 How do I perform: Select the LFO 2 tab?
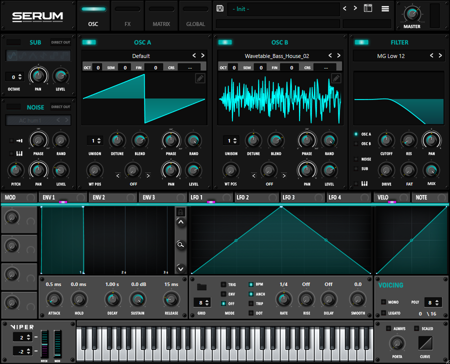256,197
